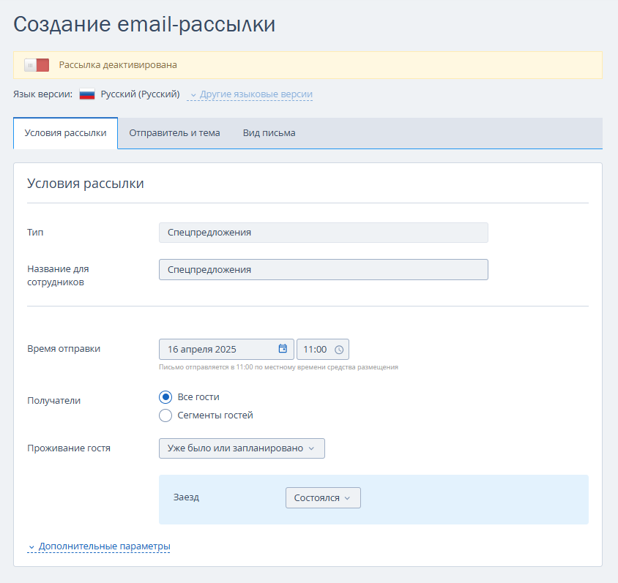Image resolution: width=618 pixels, height=583 pixels.
Task: Go to 'Условия рассылки' tab
Action: pos(65,133)
